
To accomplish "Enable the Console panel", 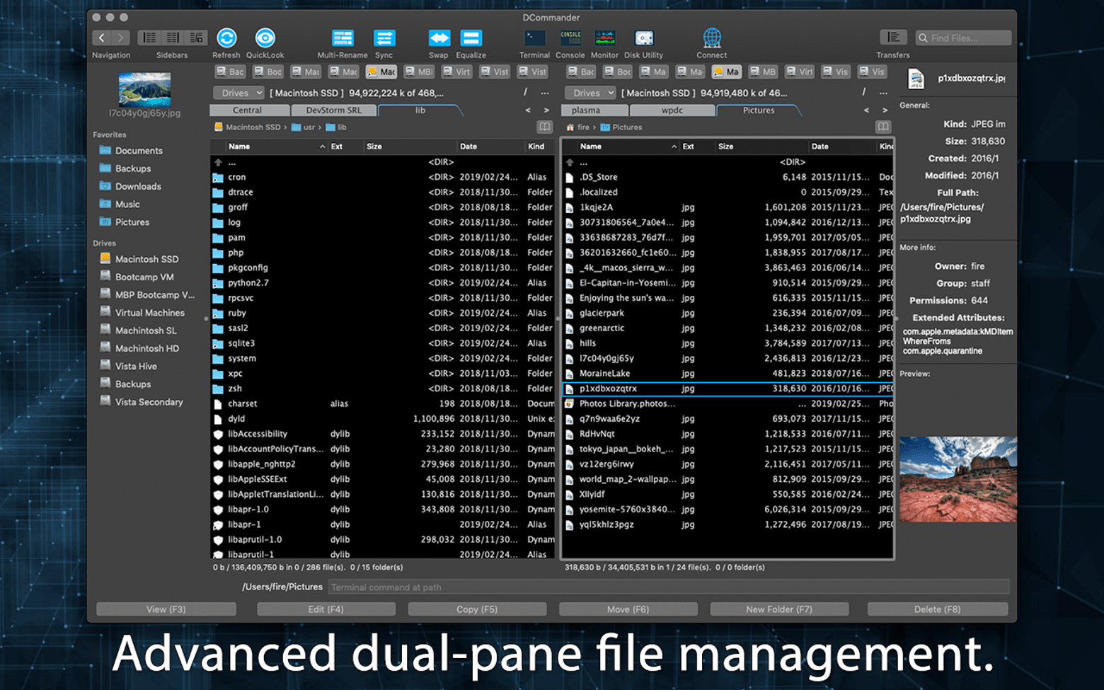I will (570, 38).
